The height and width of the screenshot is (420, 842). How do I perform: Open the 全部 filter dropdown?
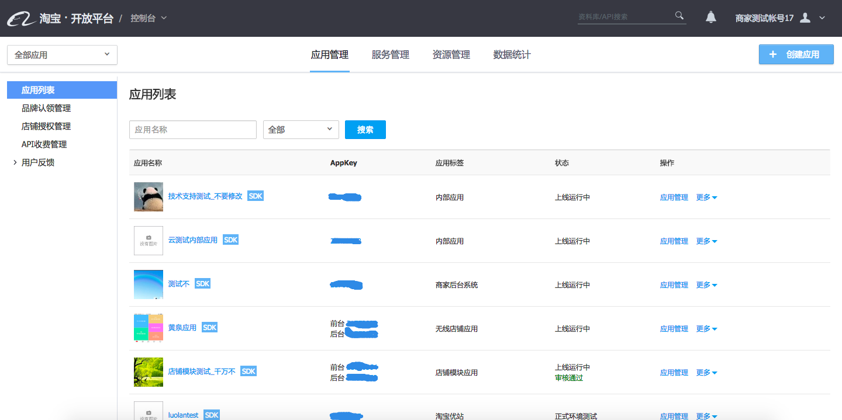(x=301, y=130)
